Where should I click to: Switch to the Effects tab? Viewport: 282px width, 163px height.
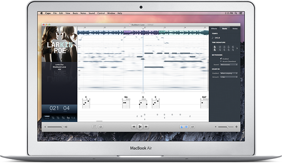click(x=214, y=28)
